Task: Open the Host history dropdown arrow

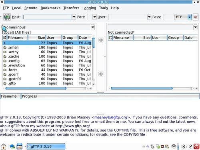Action: [x=74, y=17]
